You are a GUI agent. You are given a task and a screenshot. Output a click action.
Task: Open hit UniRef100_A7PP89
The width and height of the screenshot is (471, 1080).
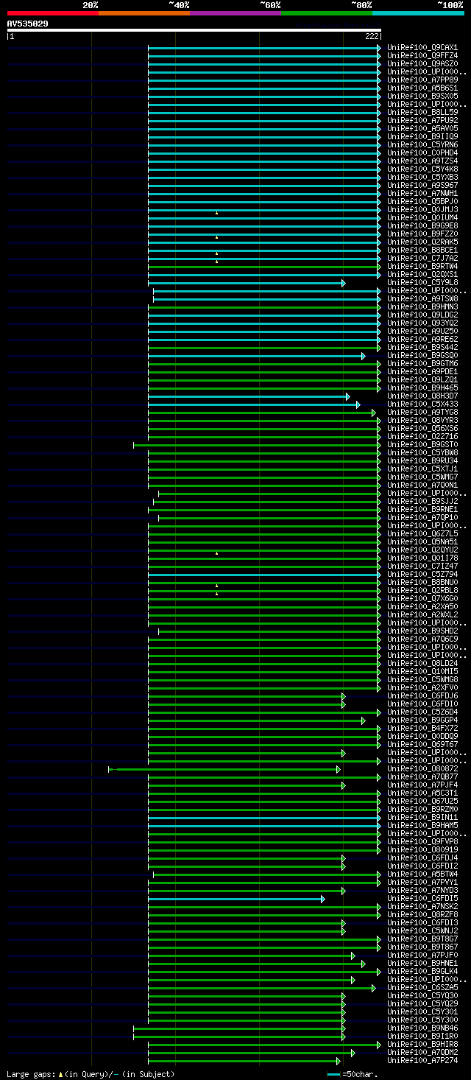pos(422,80)
